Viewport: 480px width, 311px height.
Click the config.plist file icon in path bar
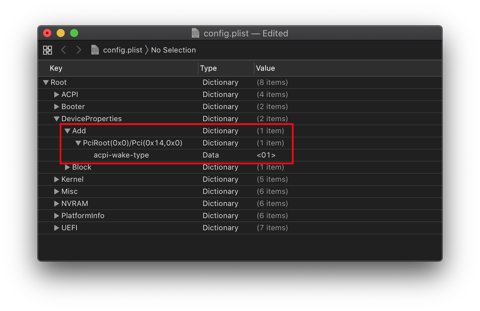95,50
